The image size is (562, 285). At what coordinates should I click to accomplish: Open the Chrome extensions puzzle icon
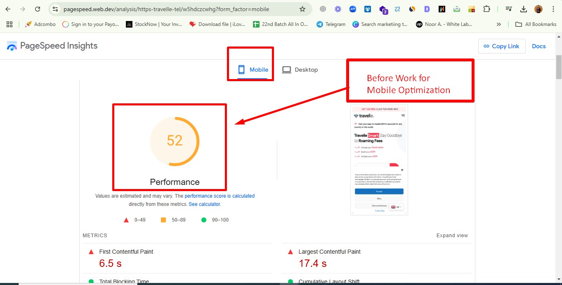(x=486, y=9)
